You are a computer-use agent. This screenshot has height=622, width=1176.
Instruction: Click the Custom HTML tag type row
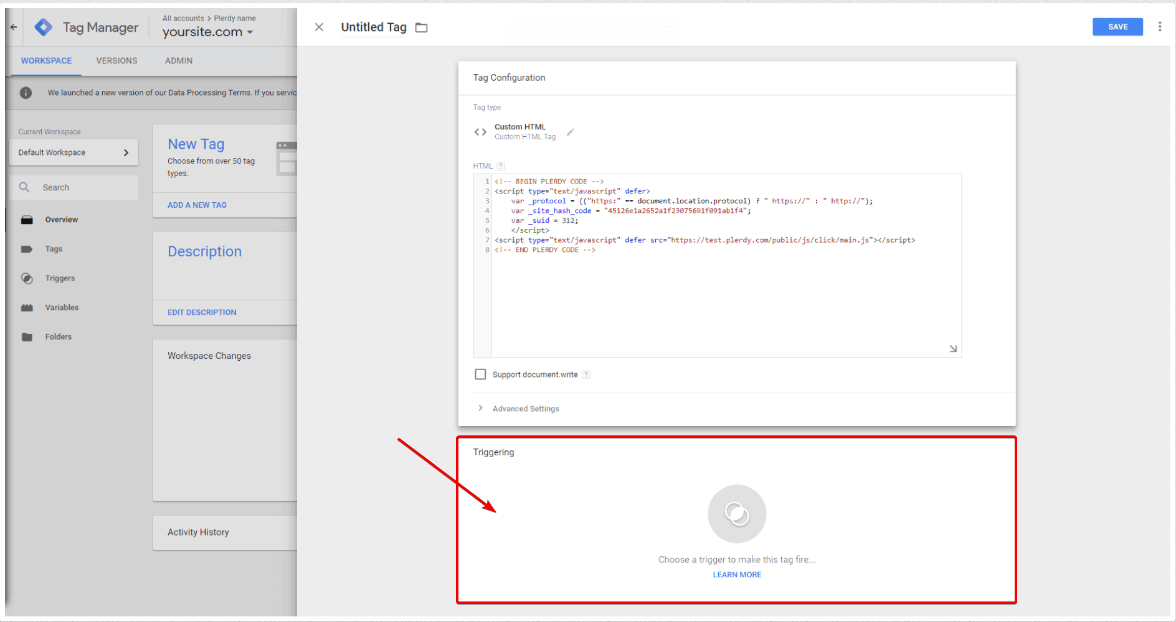click(x=524, y=132)
